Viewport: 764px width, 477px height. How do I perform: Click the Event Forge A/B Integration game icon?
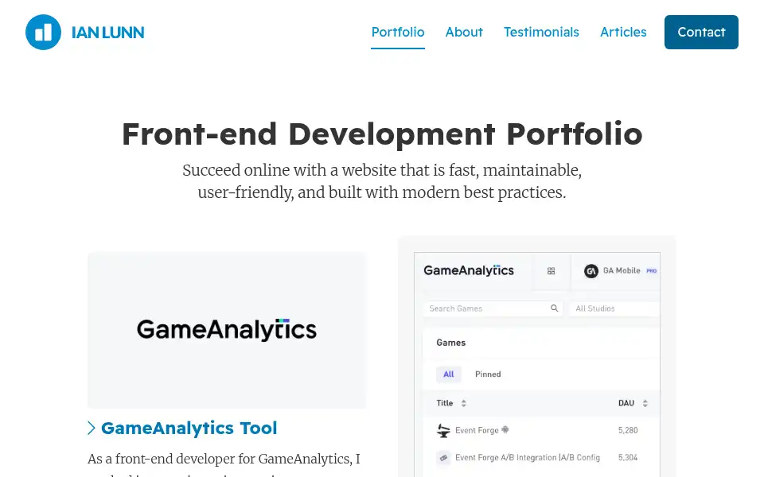pos(443,458)
